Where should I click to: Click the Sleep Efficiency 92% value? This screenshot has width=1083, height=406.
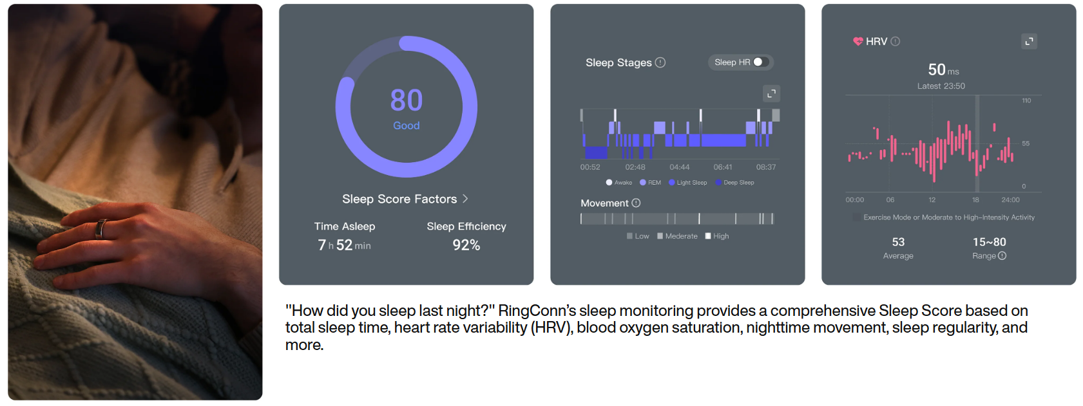coord(466,245)
